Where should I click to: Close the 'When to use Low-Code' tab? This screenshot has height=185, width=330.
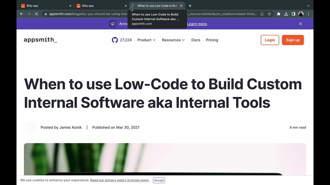click(181, 6)
